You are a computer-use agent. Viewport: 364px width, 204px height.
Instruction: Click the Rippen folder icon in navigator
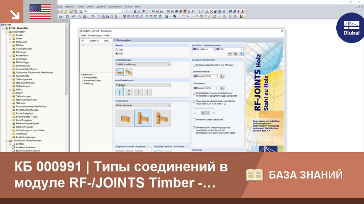(x=14, y=93)
